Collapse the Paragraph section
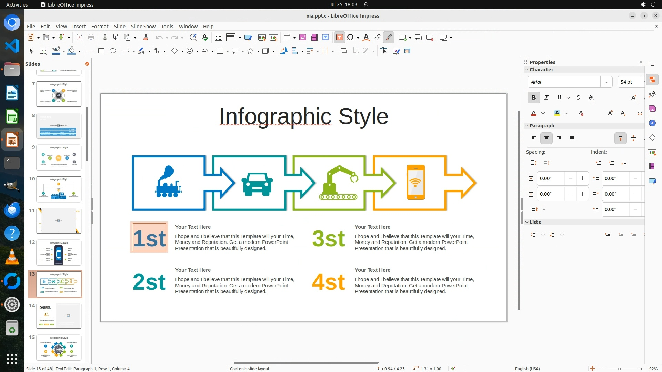Screen dimensions: 662x372 pos(527,126)
